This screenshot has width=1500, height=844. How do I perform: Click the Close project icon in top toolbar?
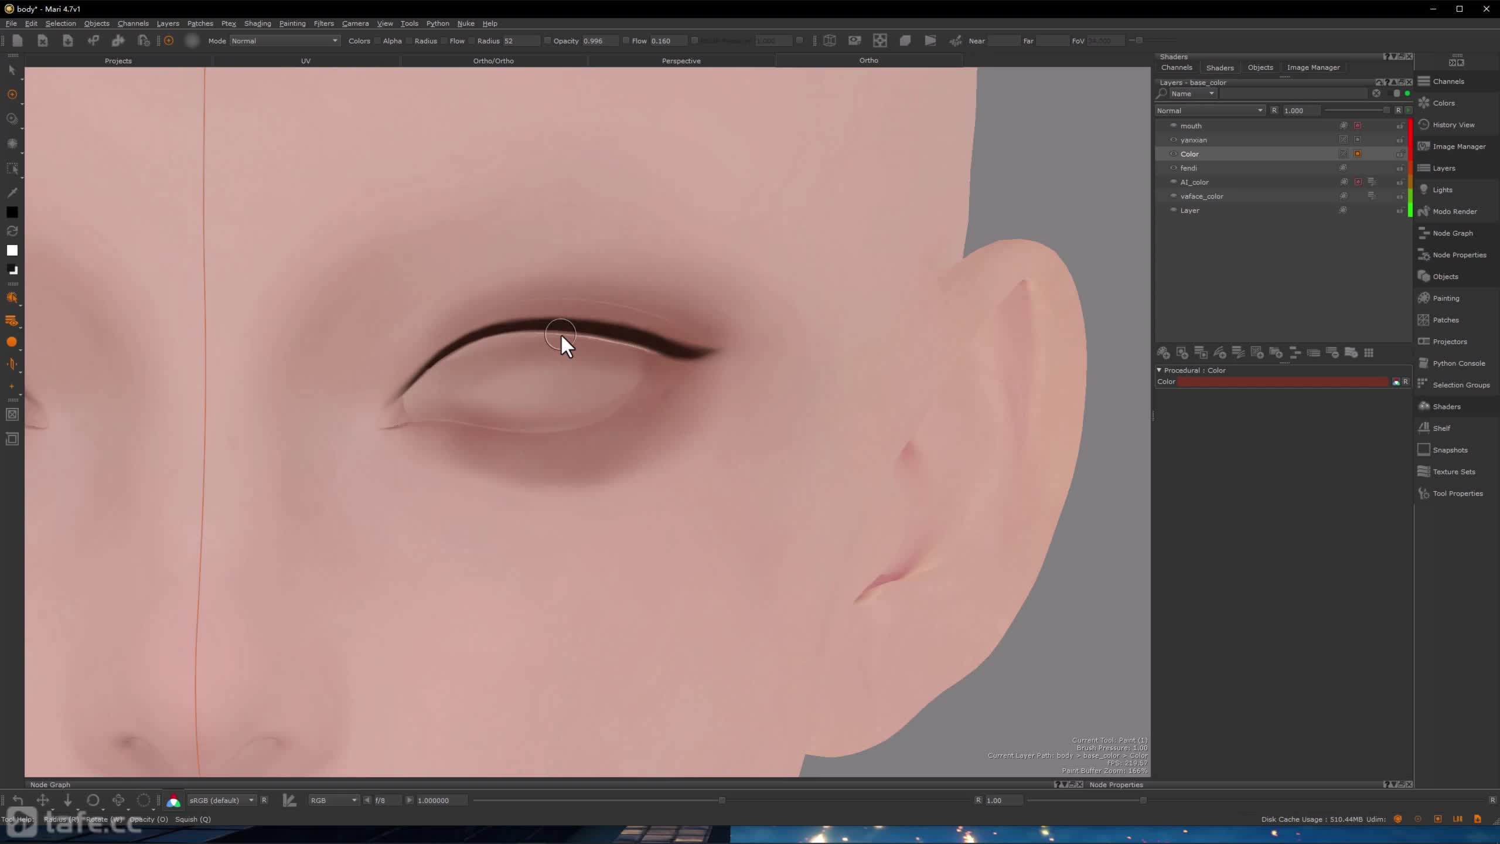pyautogui.click(x=43, y=40)
